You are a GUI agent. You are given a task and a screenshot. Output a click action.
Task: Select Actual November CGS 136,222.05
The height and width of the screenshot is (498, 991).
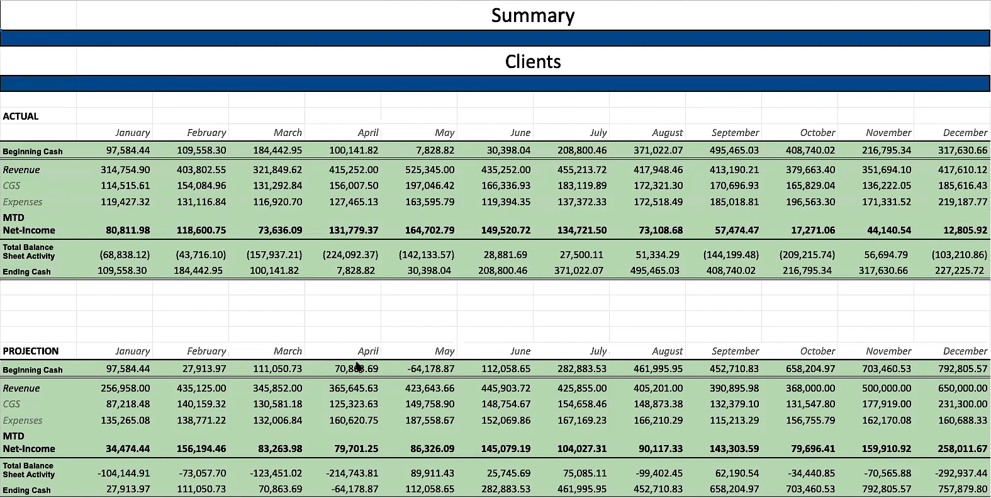(887, 186)
